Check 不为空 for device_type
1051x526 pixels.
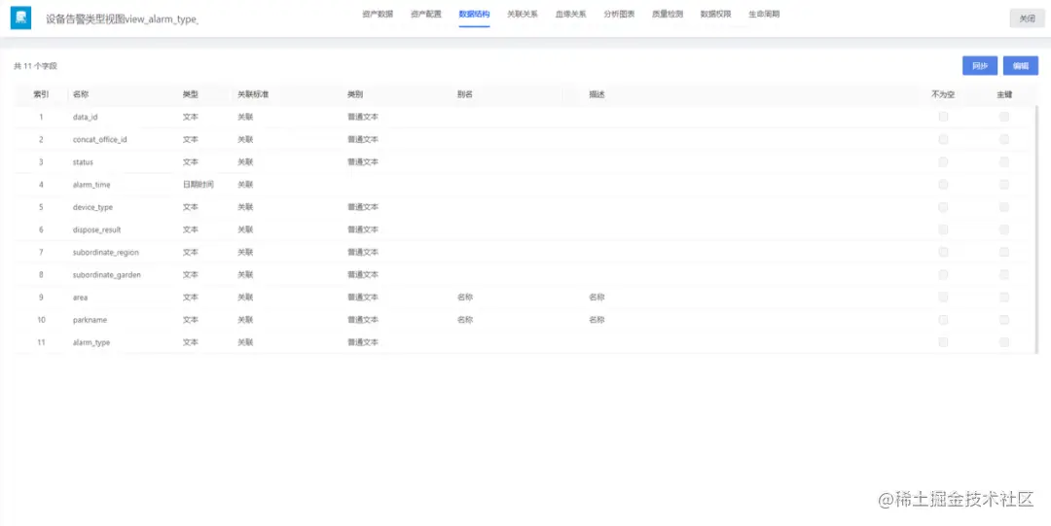(943, 207)
